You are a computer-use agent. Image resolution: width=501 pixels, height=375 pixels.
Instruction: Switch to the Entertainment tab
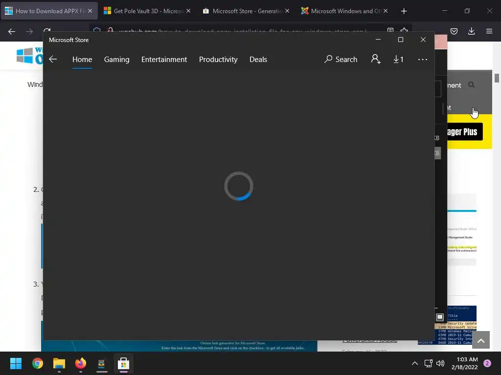tap(164, 59)
